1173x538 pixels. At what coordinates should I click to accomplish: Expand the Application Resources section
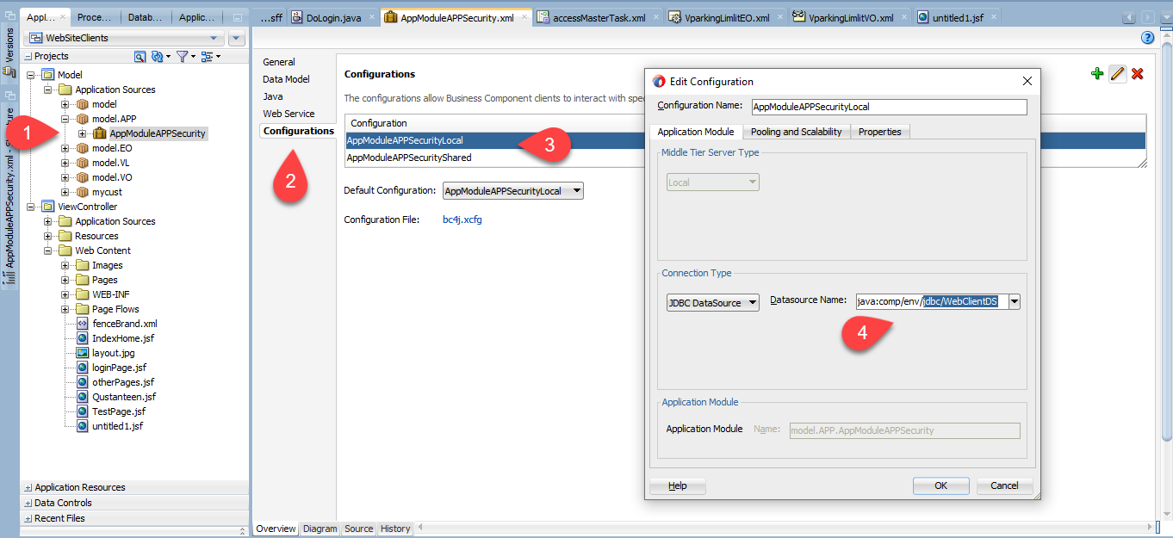coord(28,487)
